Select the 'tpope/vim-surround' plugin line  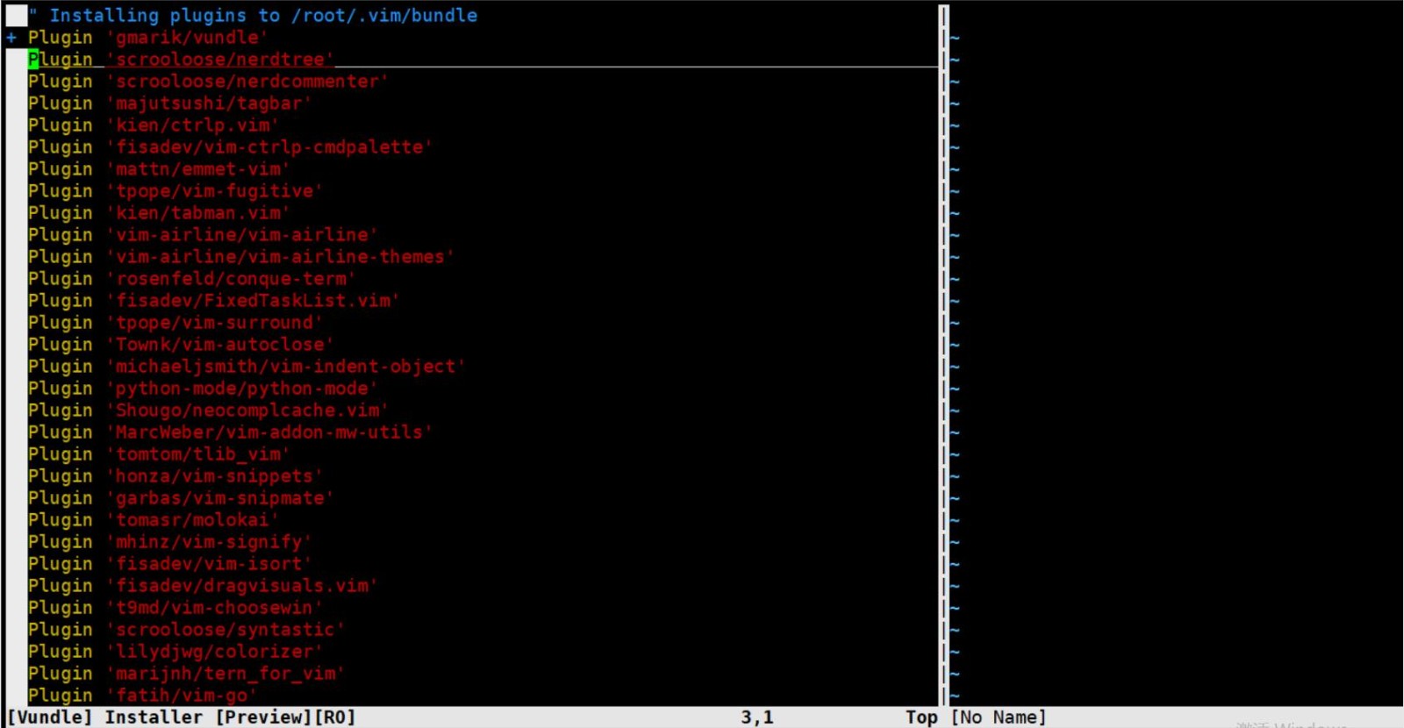click(175, 323)
